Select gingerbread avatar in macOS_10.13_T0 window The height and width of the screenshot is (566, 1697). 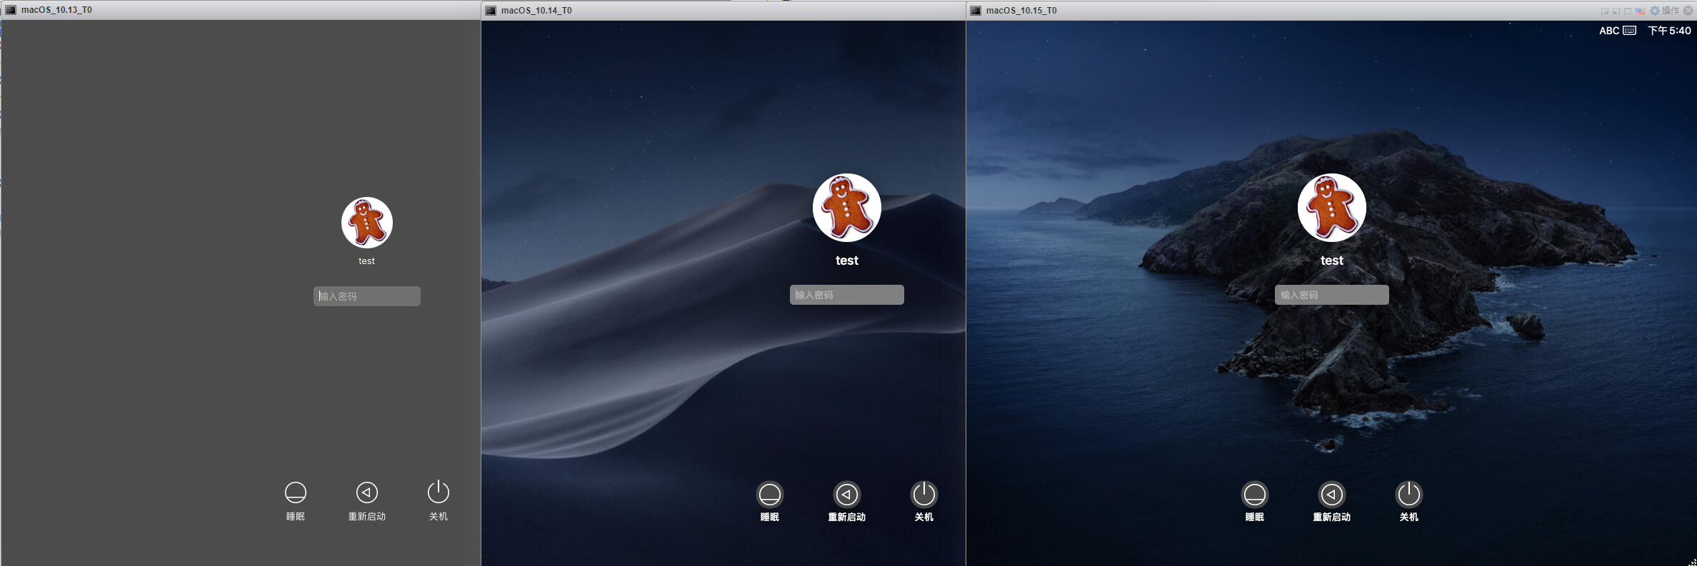tap(367, 223)
